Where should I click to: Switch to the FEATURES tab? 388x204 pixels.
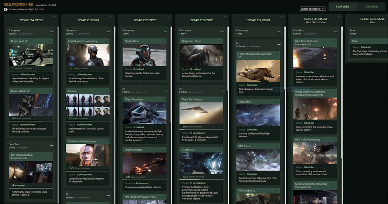pos(343,6)
